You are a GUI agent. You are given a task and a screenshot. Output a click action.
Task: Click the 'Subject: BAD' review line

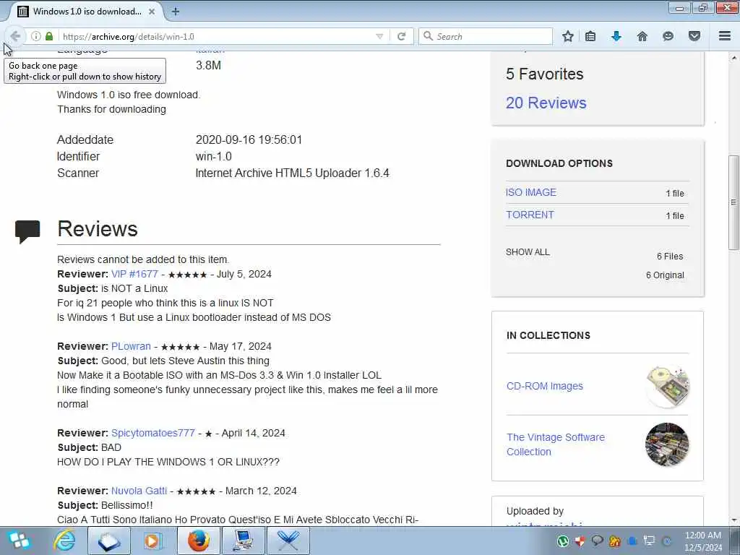[x=89, y=447]
